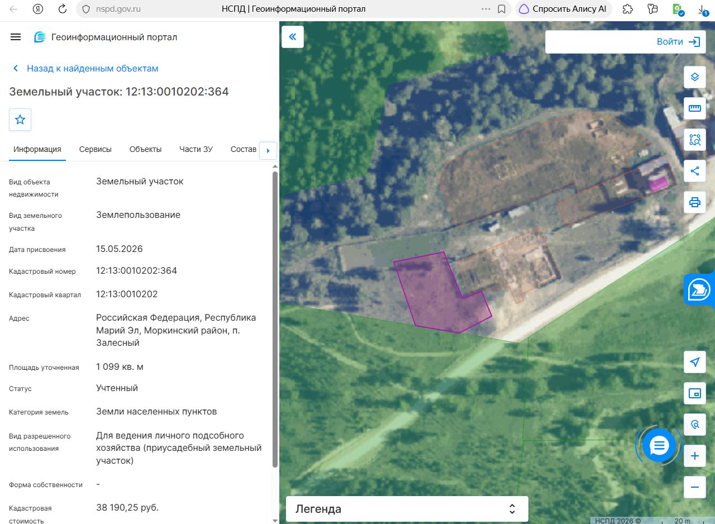The height and width of the screenshot is (524, 715).
Task: Print the map using printer icon
Action: (695, 202)
